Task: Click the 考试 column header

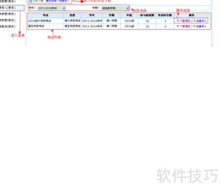Action: pos(45,15)
